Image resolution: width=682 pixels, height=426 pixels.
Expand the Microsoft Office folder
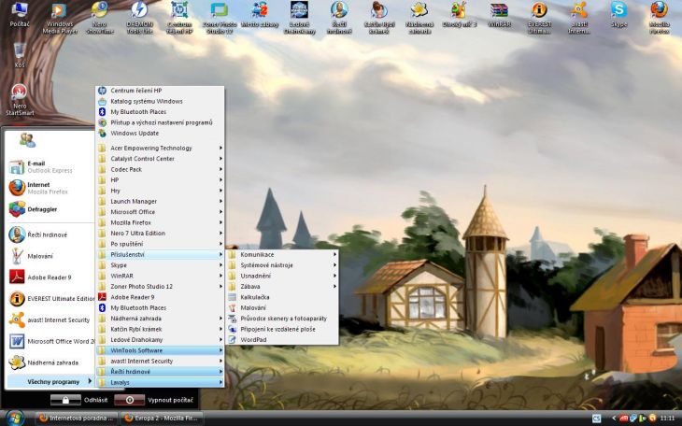click(x=160, y=212)
